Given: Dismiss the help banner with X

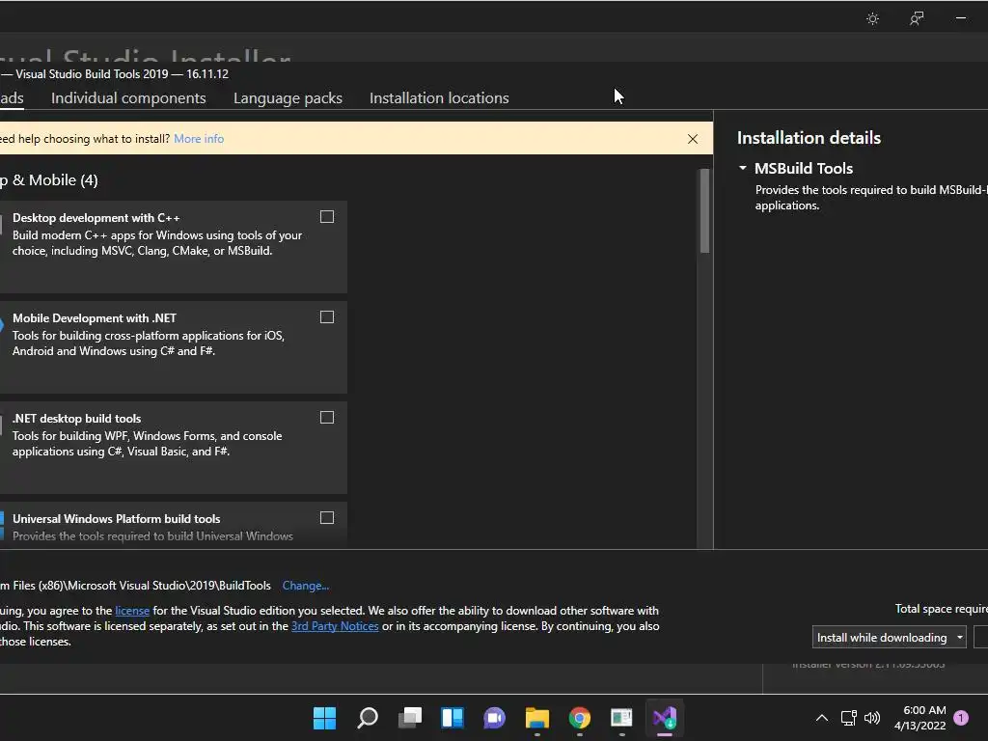Looking at the screenshot, I should [x=693, y=139].
